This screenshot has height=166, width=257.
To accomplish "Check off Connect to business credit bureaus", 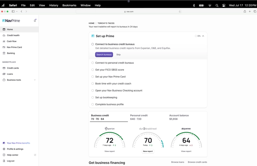I will (93, 44).
